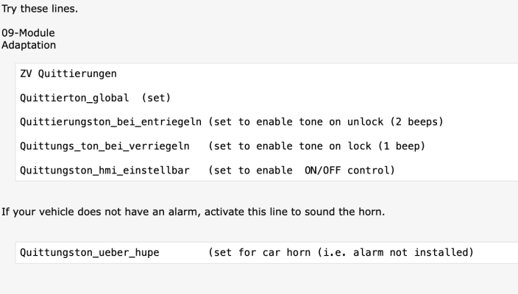This screenshot has height=294, width=518.
Task: Click the sentence about vehicle without alarm
Action: coord(193,212)
